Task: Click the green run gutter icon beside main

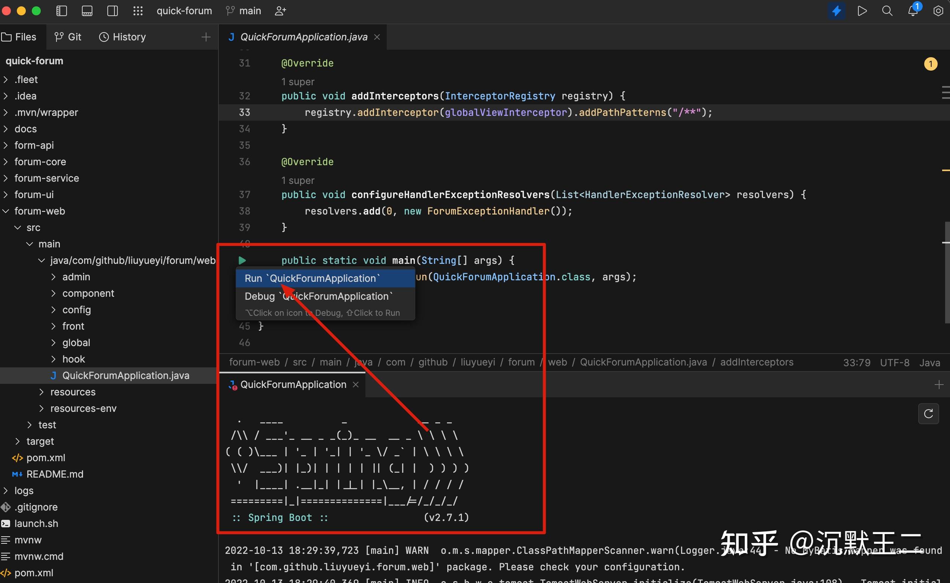Action: click(242, 260)
